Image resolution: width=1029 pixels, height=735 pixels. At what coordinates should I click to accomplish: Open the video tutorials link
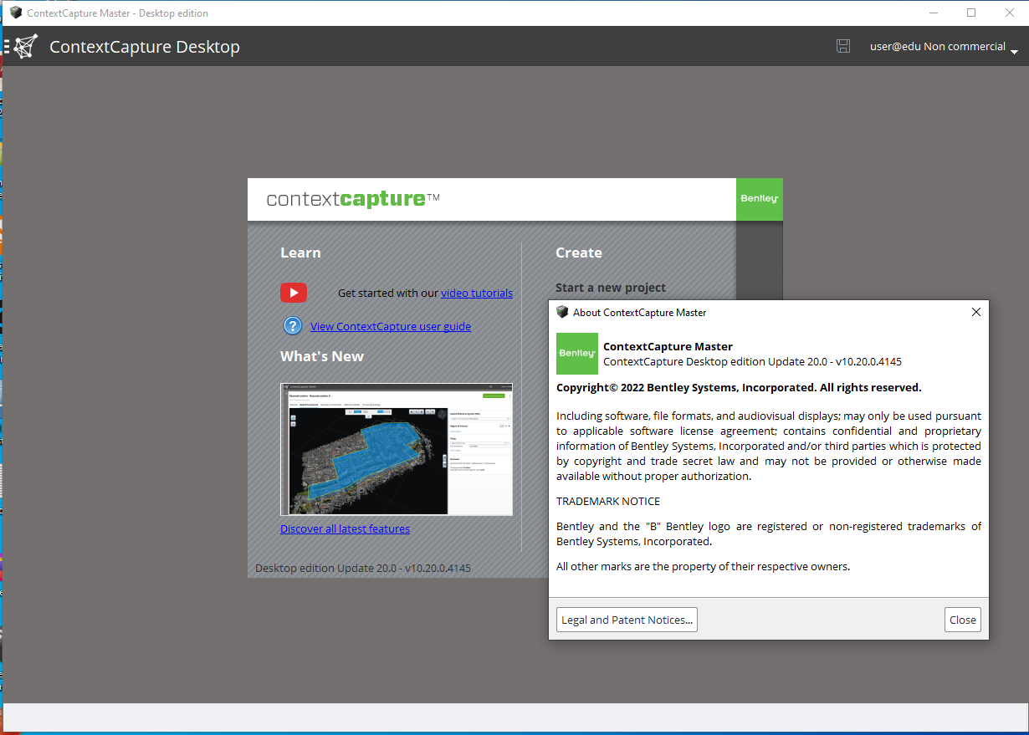pos(477,293)
